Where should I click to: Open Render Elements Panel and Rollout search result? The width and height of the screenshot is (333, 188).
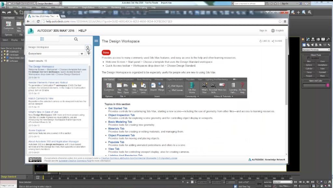click(48, 82)
